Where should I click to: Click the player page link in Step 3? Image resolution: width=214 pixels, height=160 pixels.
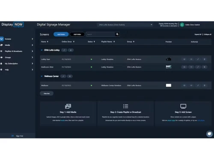coord(171,120)
